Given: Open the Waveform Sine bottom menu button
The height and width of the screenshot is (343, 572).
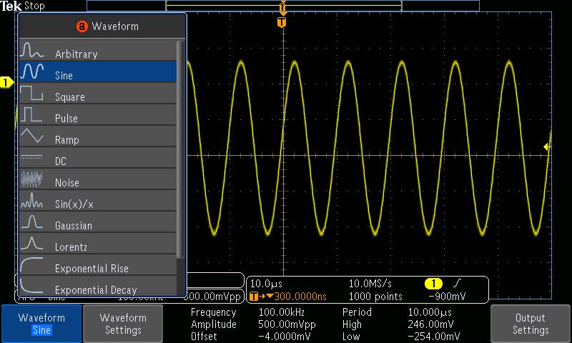Looking at the screenshot, I should [41, 324].
